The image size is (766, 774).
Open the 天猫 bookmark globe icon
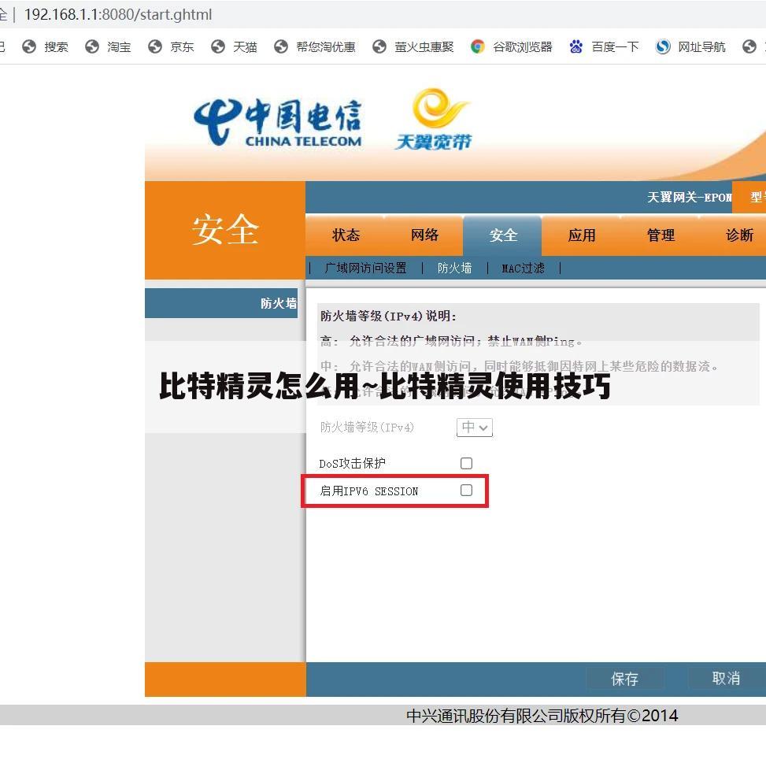click(x=217, y=46)
